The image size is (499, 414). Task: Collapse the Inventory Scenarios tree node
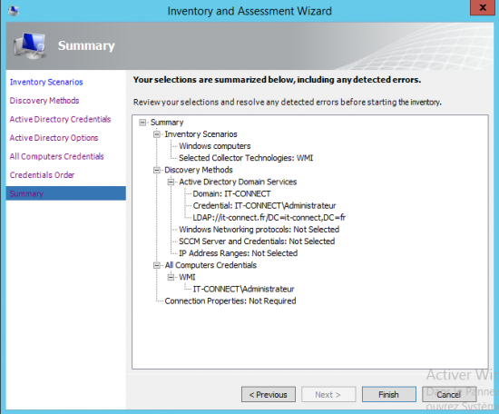(157, 134)
